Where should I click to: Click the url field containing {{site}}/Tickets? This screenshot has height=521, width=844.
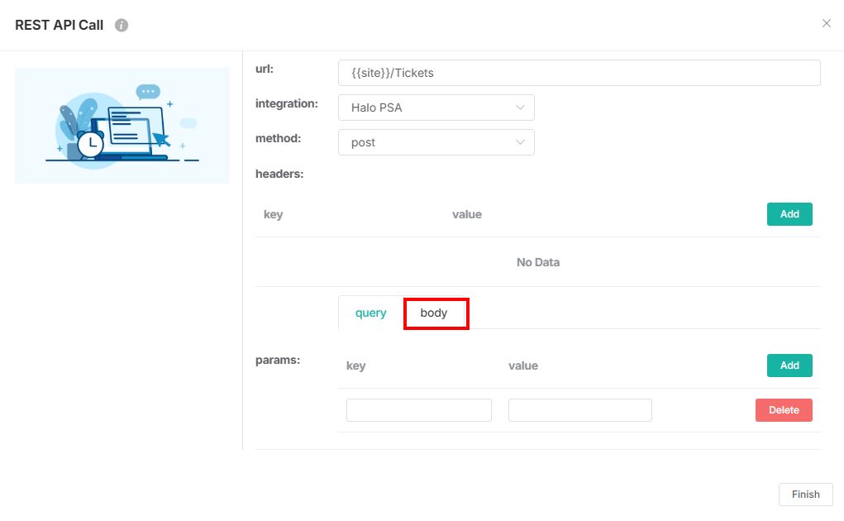[x=579, y=73]
